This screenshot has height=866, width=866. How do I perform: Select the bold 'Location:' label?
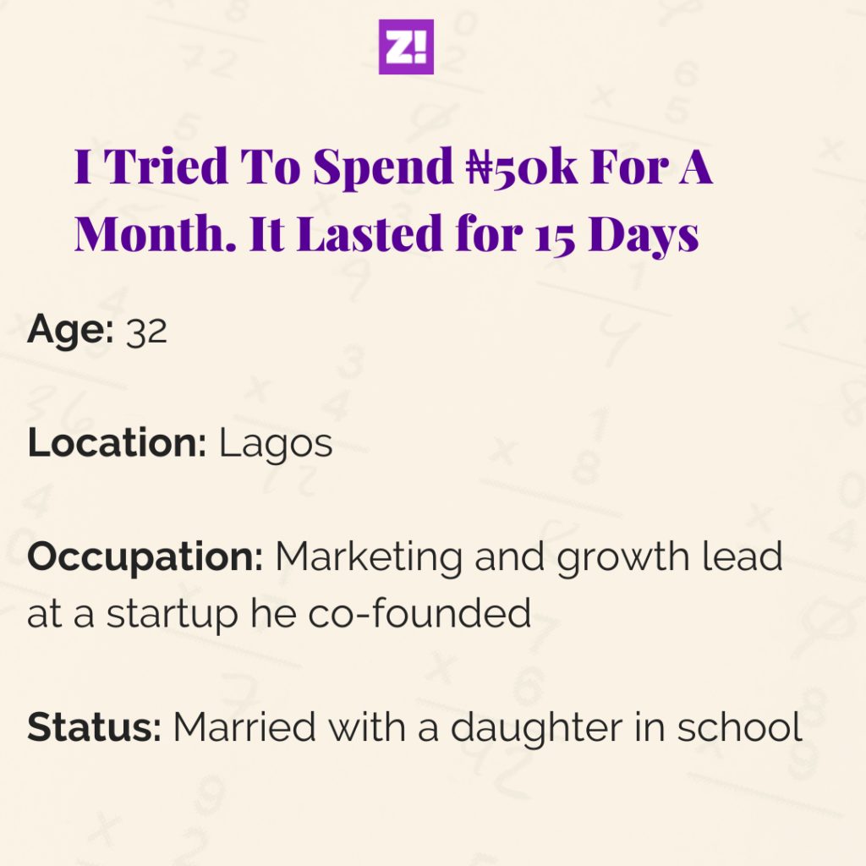[x=117, y=444]
